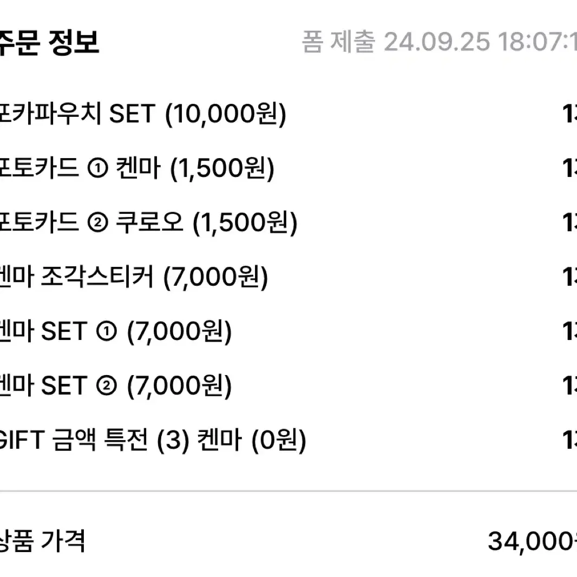Click the circled ② in 켄마 SET row
This screenshot has height=577, width=577.
(x=106, y=386)
